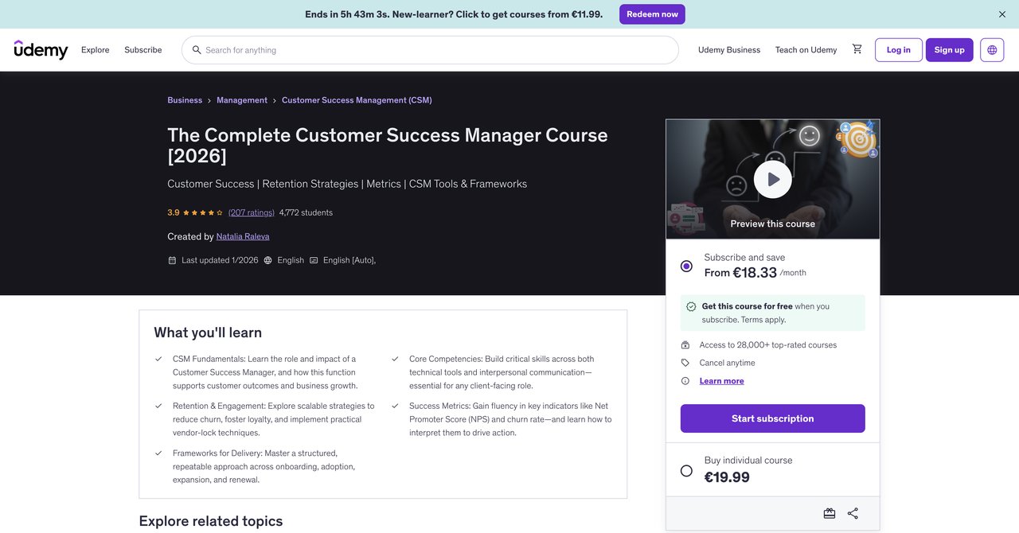This screenshot has width=1019, height=533.
Task: Click the share course icon
Action: click(853, 514)
